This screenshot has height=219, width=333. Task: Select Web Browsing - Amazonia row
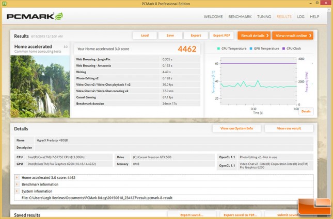[137, 66]
